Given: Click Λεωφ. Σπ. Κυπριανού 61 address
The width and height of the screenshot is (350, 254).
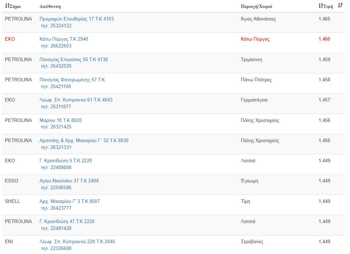Looking at the screenshot, I should click(x=76, y=100).
